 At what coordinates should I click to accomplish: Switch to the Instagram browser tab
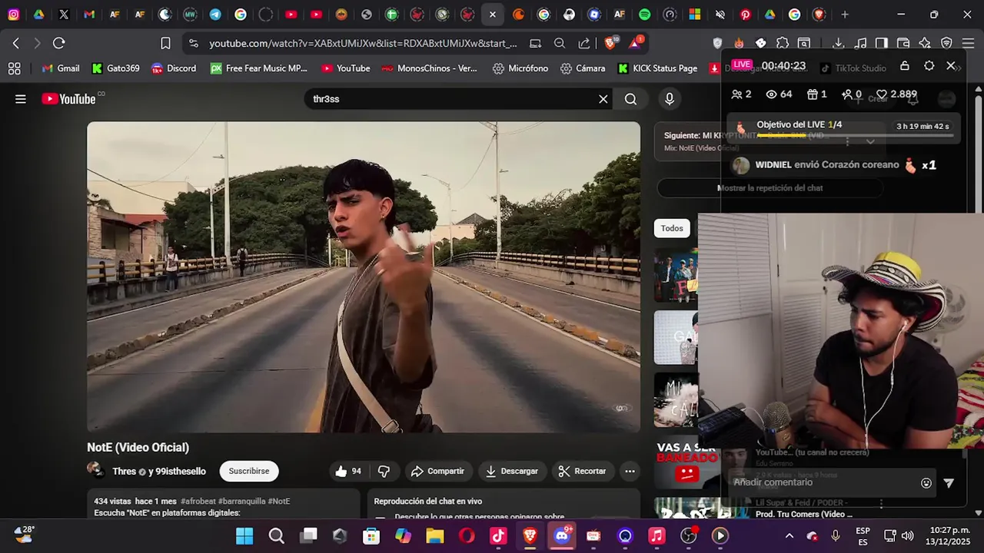[14, 14]
